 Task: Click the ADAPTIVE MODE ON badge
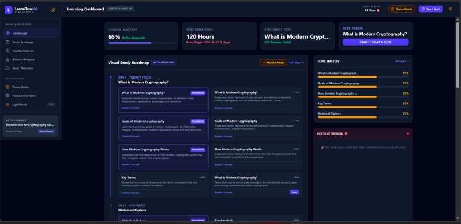tap(121, 9)
